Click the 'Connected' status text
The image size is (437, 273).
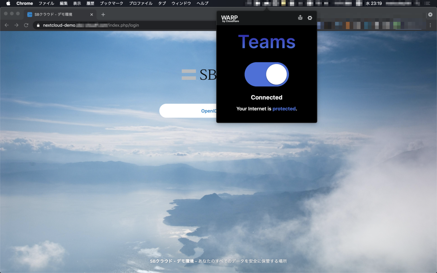click(267, 97)
